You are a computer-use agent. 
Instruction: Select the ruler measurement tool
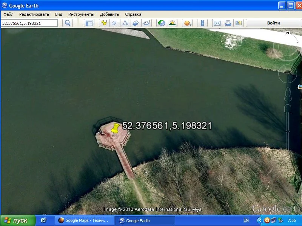tap(202, 23)
